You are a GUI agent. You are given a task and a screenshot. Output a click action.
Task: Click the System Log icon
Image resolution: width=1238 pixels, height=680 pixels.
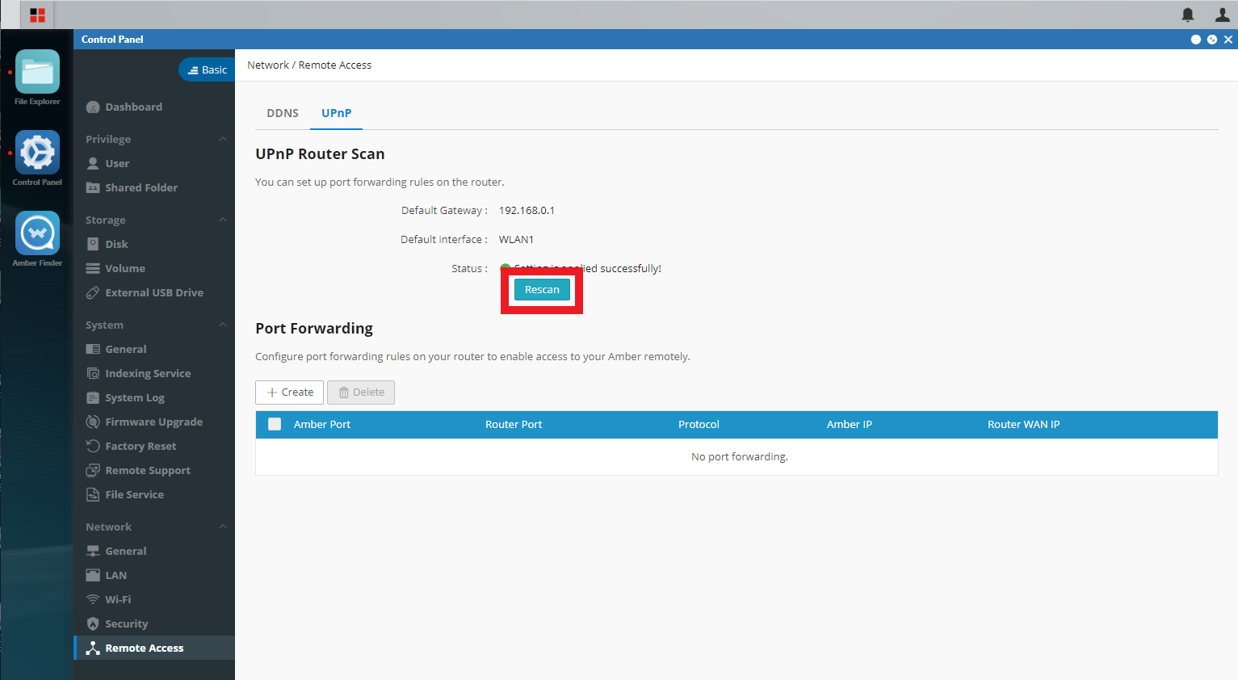click(x=93, y=397)
